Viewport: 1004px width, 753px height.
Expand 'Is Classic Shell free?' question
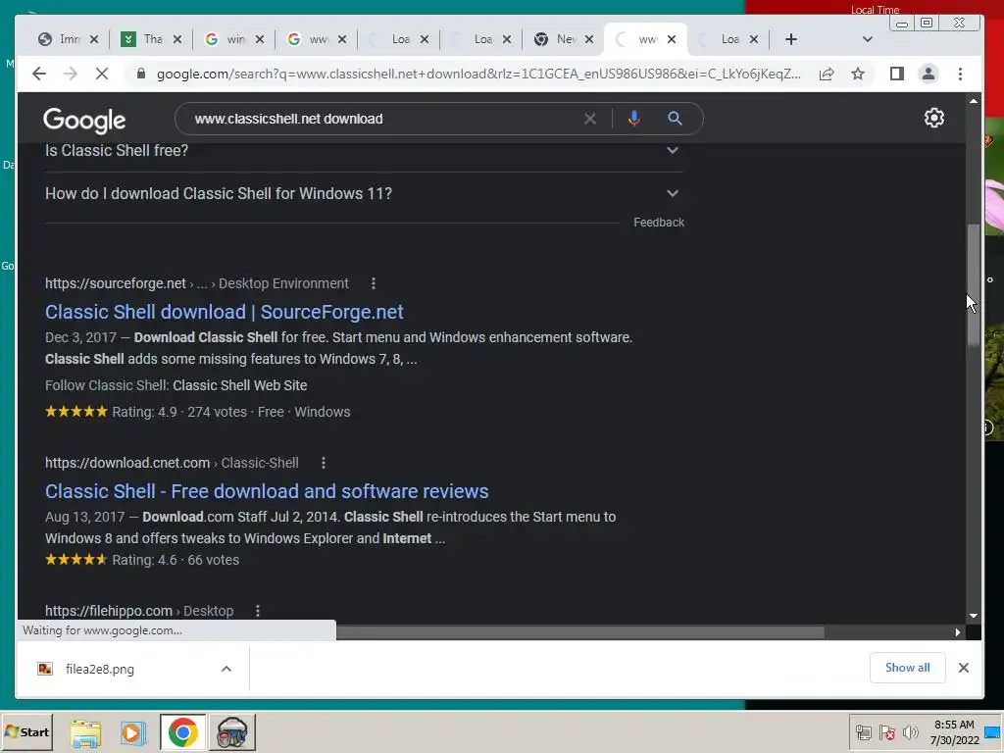click(x=363, y=150)
